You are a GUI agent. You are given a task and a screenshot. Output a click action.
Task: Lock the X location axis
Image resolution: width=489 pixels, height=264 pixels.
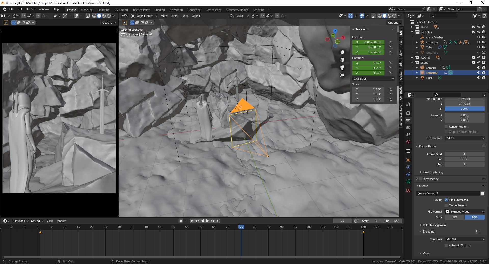coord(390,42)
